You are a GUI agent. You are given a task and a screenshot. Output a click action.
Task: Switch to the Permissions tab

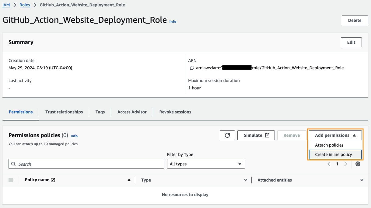[21, 112]
